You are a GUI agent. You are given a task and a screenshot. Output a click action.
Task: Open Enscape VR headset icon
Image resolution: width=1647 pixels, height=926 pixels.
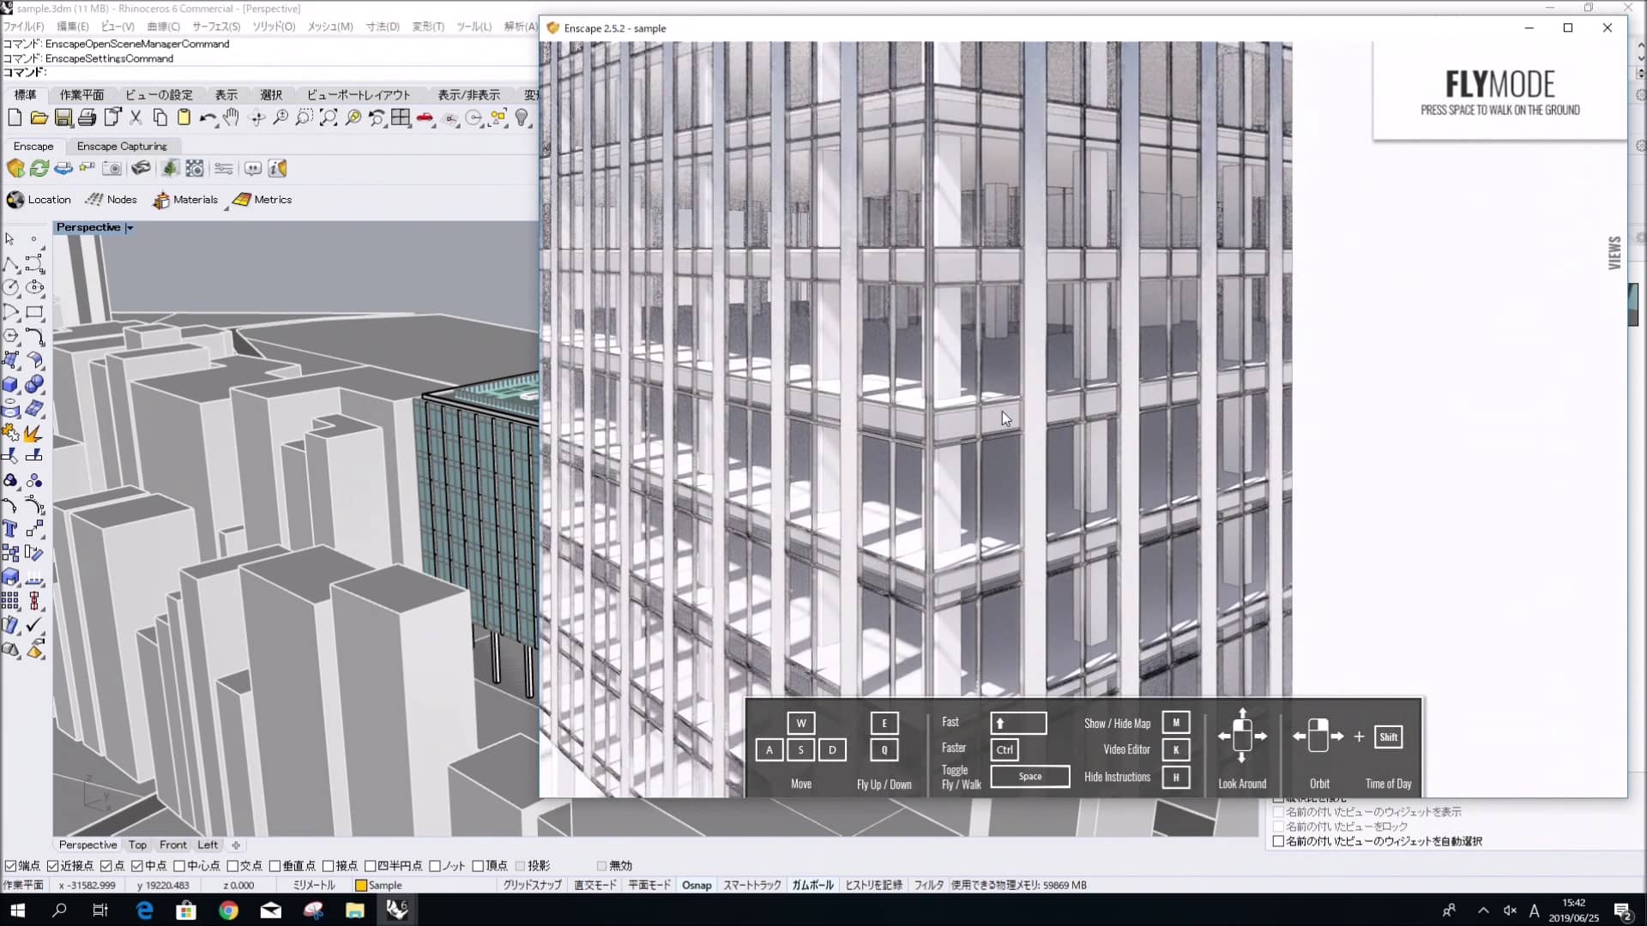pos(141,168)
